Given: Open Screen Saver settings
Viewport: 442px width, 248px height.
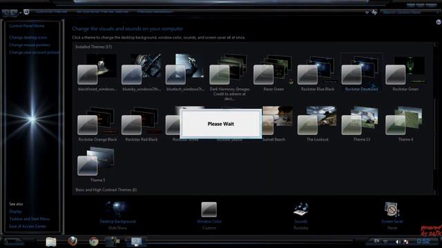Looking at the screenshot, I should [392, 216].
